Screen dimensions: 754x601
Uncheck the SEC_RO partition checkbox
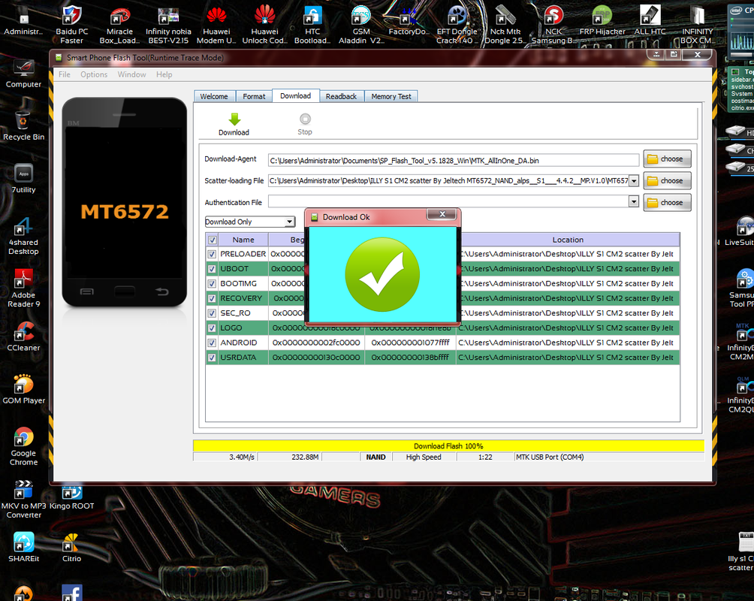(212, 313)
